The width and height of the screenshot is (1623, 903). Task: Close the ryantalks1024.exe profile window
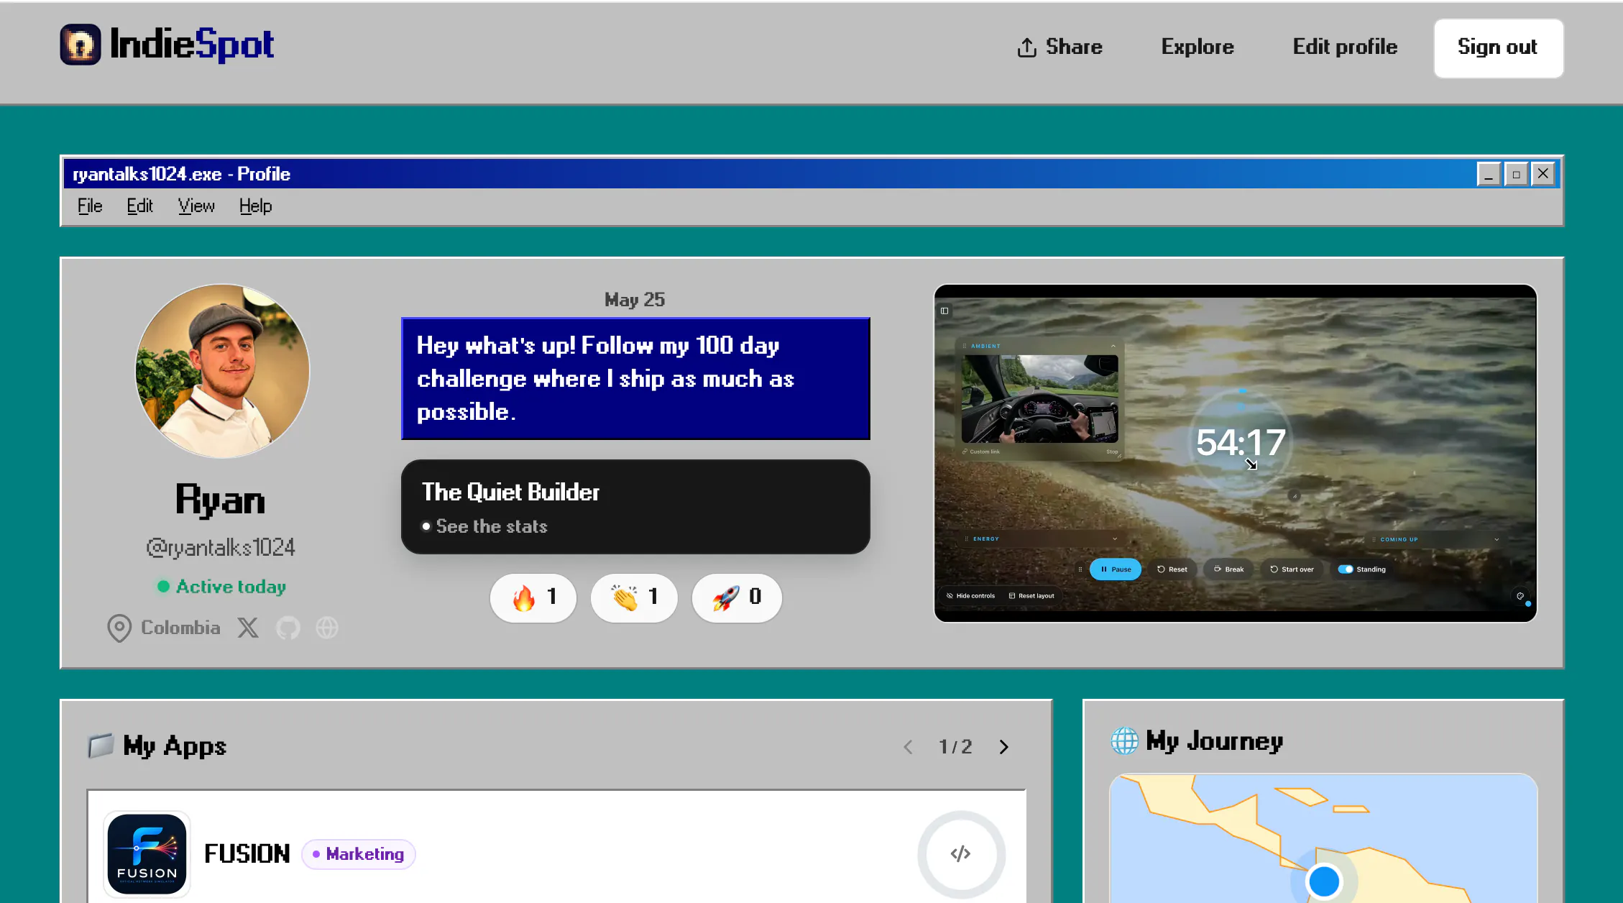click(1543, 174)
